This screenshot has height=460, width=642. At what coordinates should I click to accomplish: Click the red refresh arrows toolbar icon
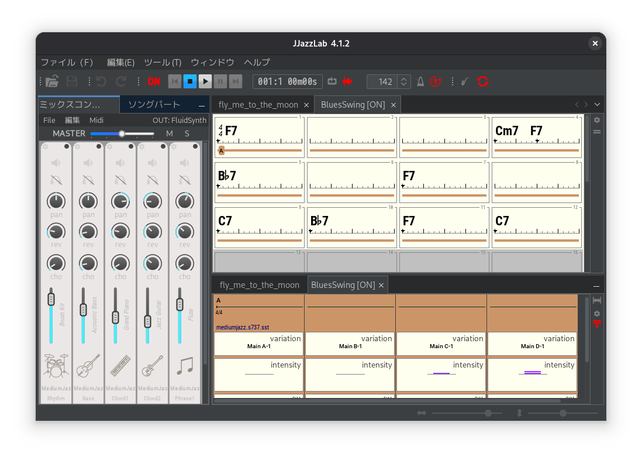tap(483, 81)
